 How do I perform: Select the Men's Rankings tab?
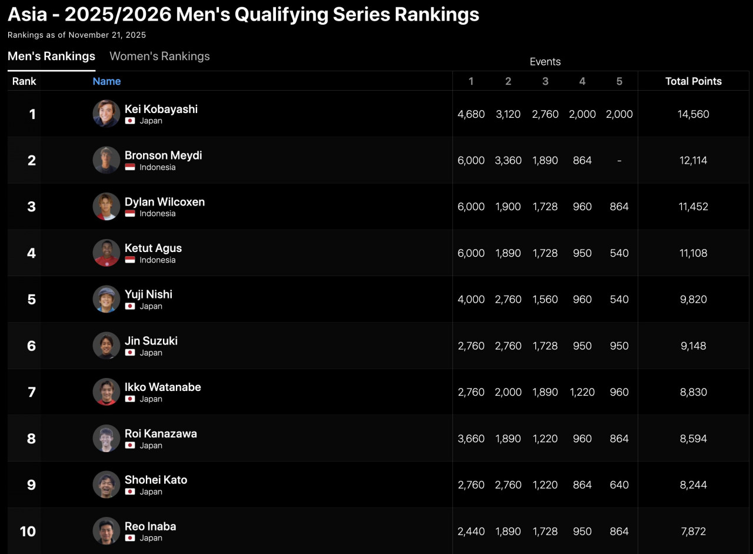(51, 57)
